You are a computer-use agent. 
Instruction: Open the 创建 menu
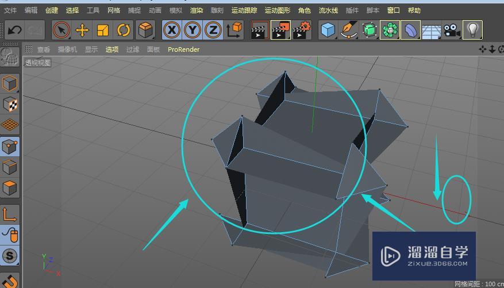click(51, 10)
